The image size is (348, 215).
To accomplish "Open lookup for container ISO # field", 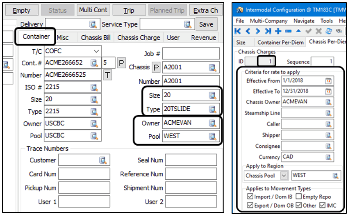I will 95,87.
